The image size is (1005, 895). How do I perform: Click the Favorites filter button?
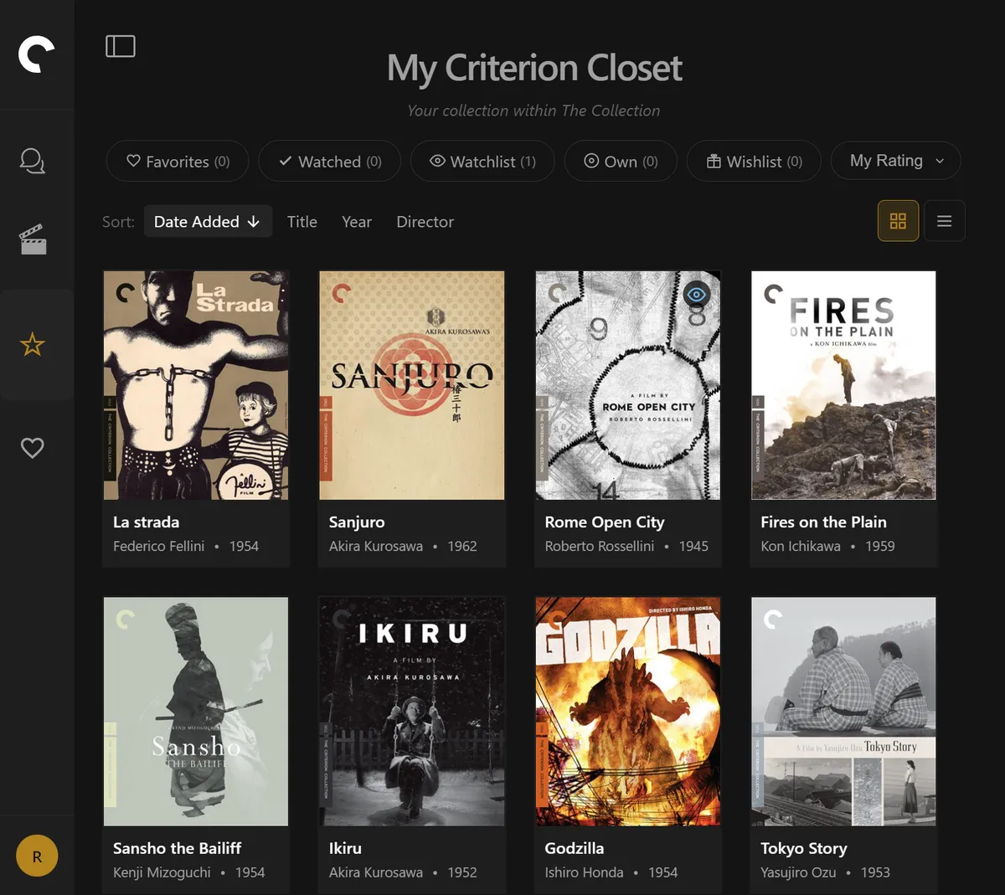[x=177, y=161]
